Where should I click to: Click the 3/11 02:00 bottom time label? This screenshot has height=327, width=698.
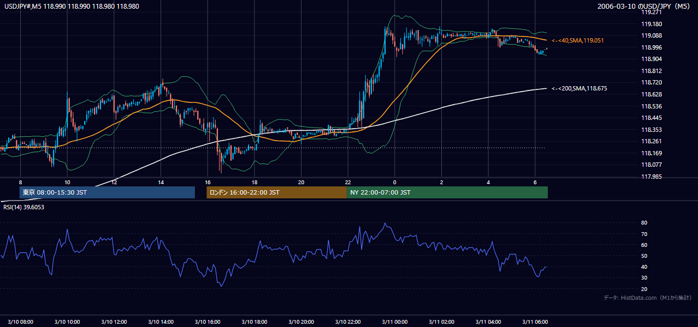click(442, 322)
